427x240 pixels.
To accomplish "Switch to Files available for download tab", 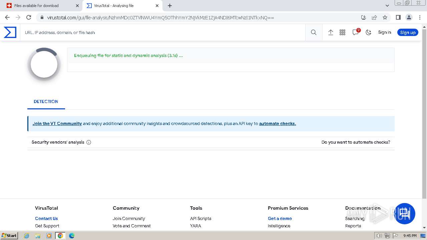I will tap(41, 6).
